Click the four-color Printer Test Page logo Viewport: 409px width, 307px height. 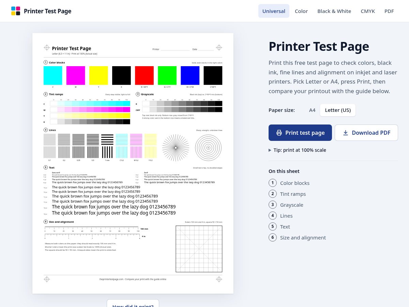[x=16, y=11]
